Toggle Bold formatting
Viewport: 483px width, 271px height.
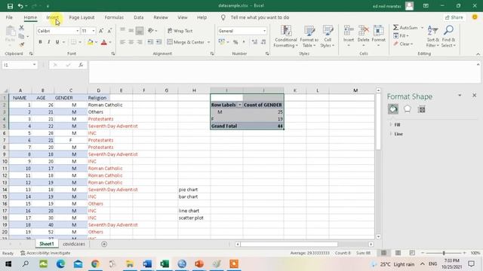click(40, 42)
